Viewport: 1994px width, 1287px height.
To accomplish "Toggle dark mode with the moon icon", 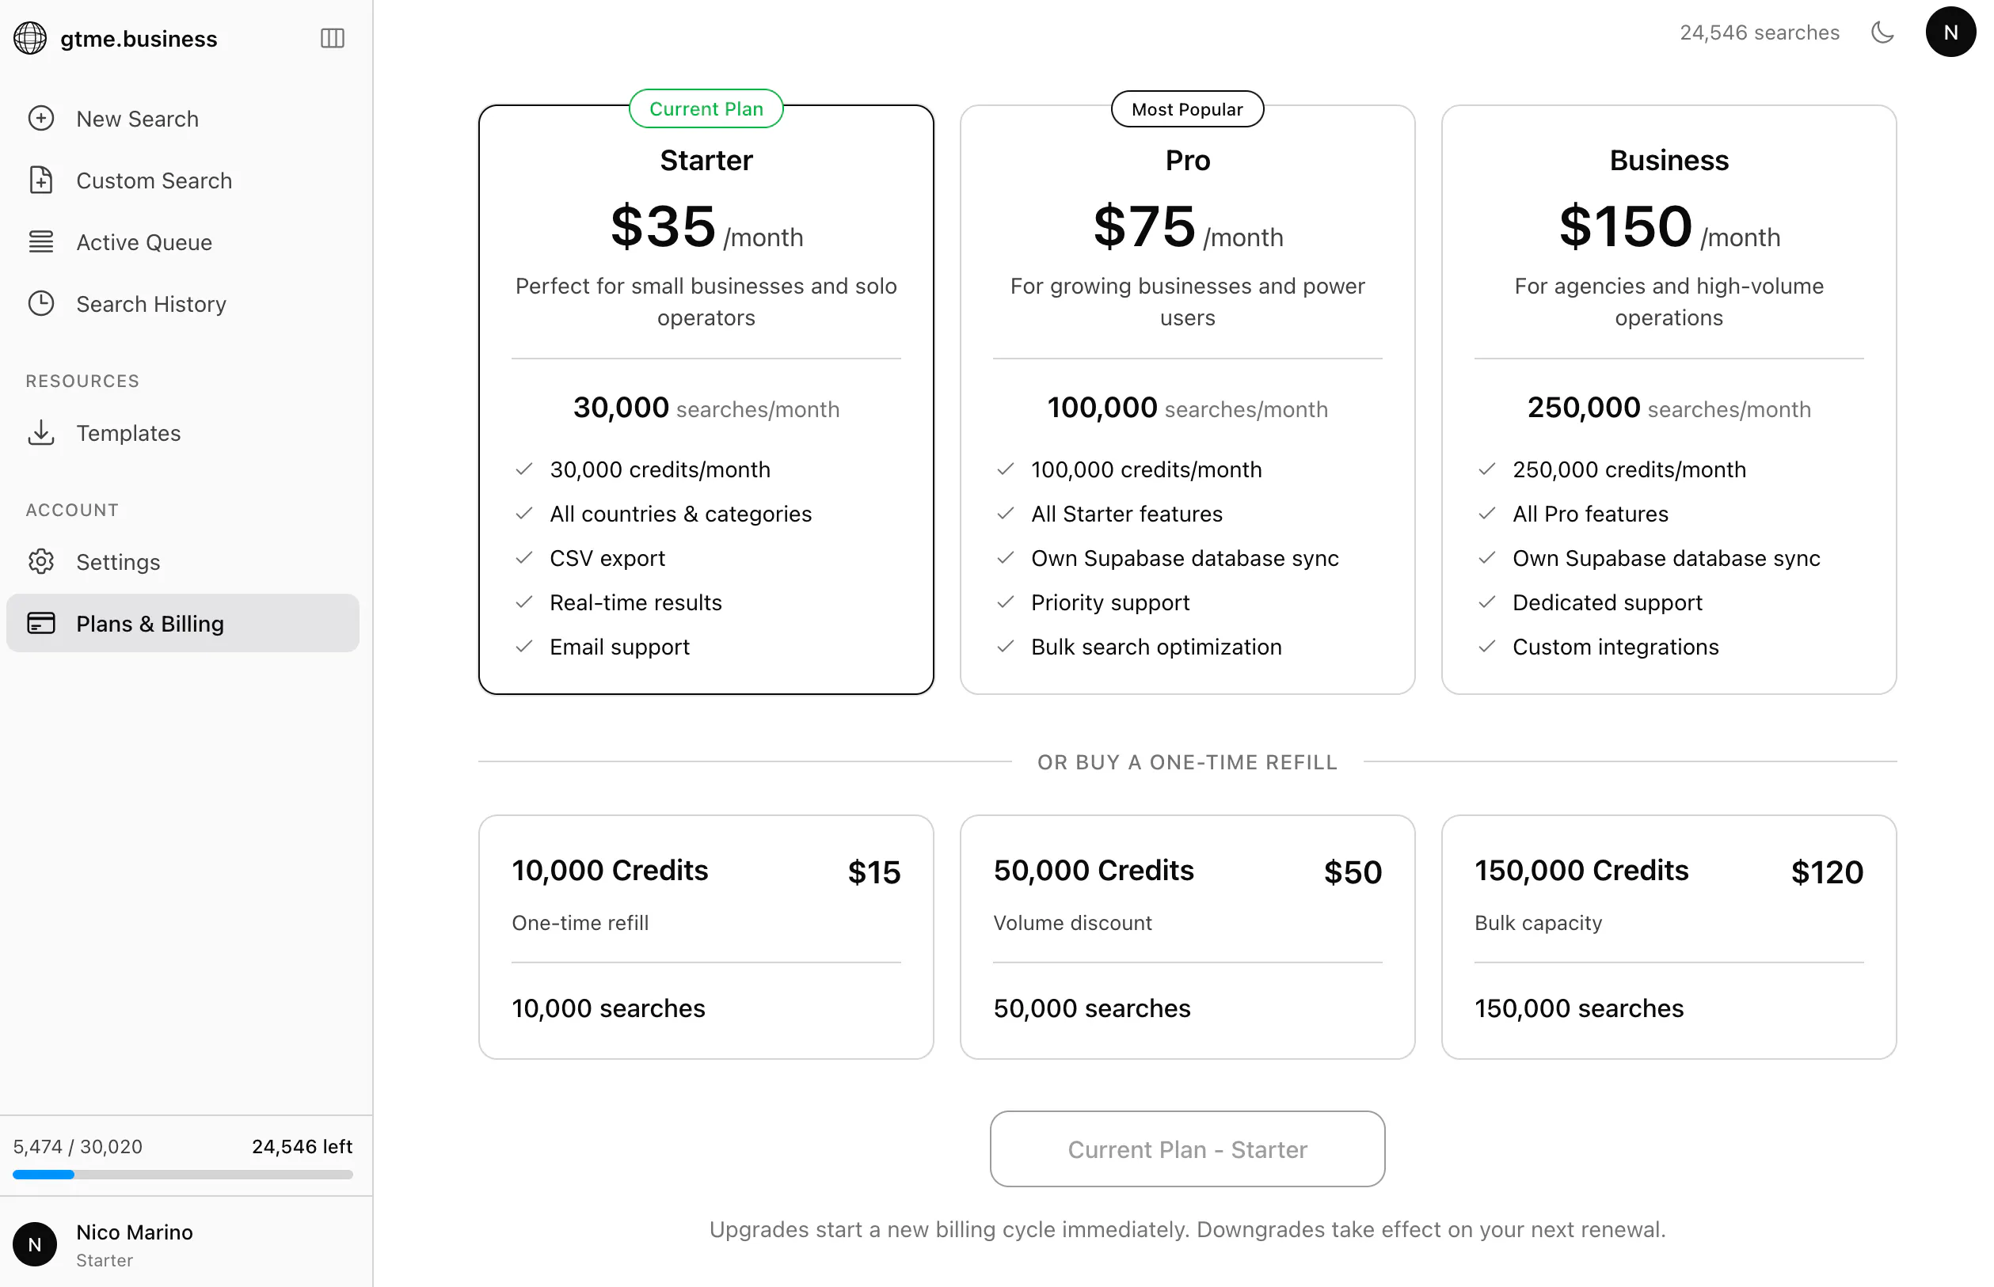I will click(x=1882, y=32).
